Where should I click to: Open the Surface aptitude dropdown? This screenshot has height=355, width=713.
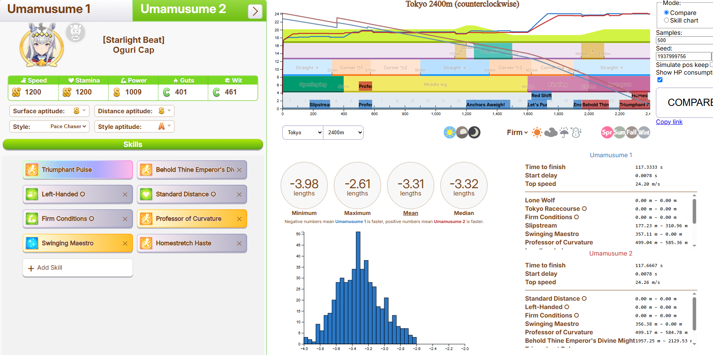point(49,111)
